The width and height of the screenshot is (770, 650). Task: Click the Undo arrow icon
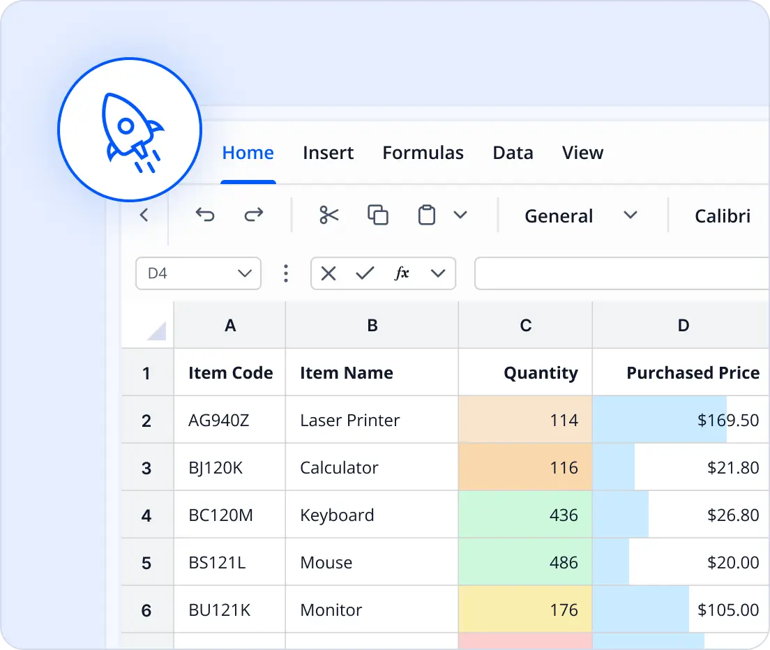pyautogui.click(x=205, y=215)
